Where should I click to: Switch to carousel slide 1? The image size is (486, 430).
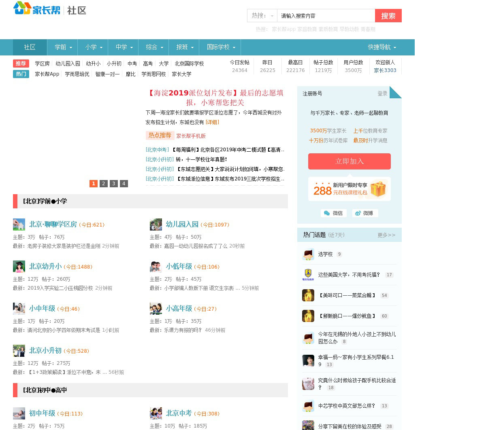[94, 184]
